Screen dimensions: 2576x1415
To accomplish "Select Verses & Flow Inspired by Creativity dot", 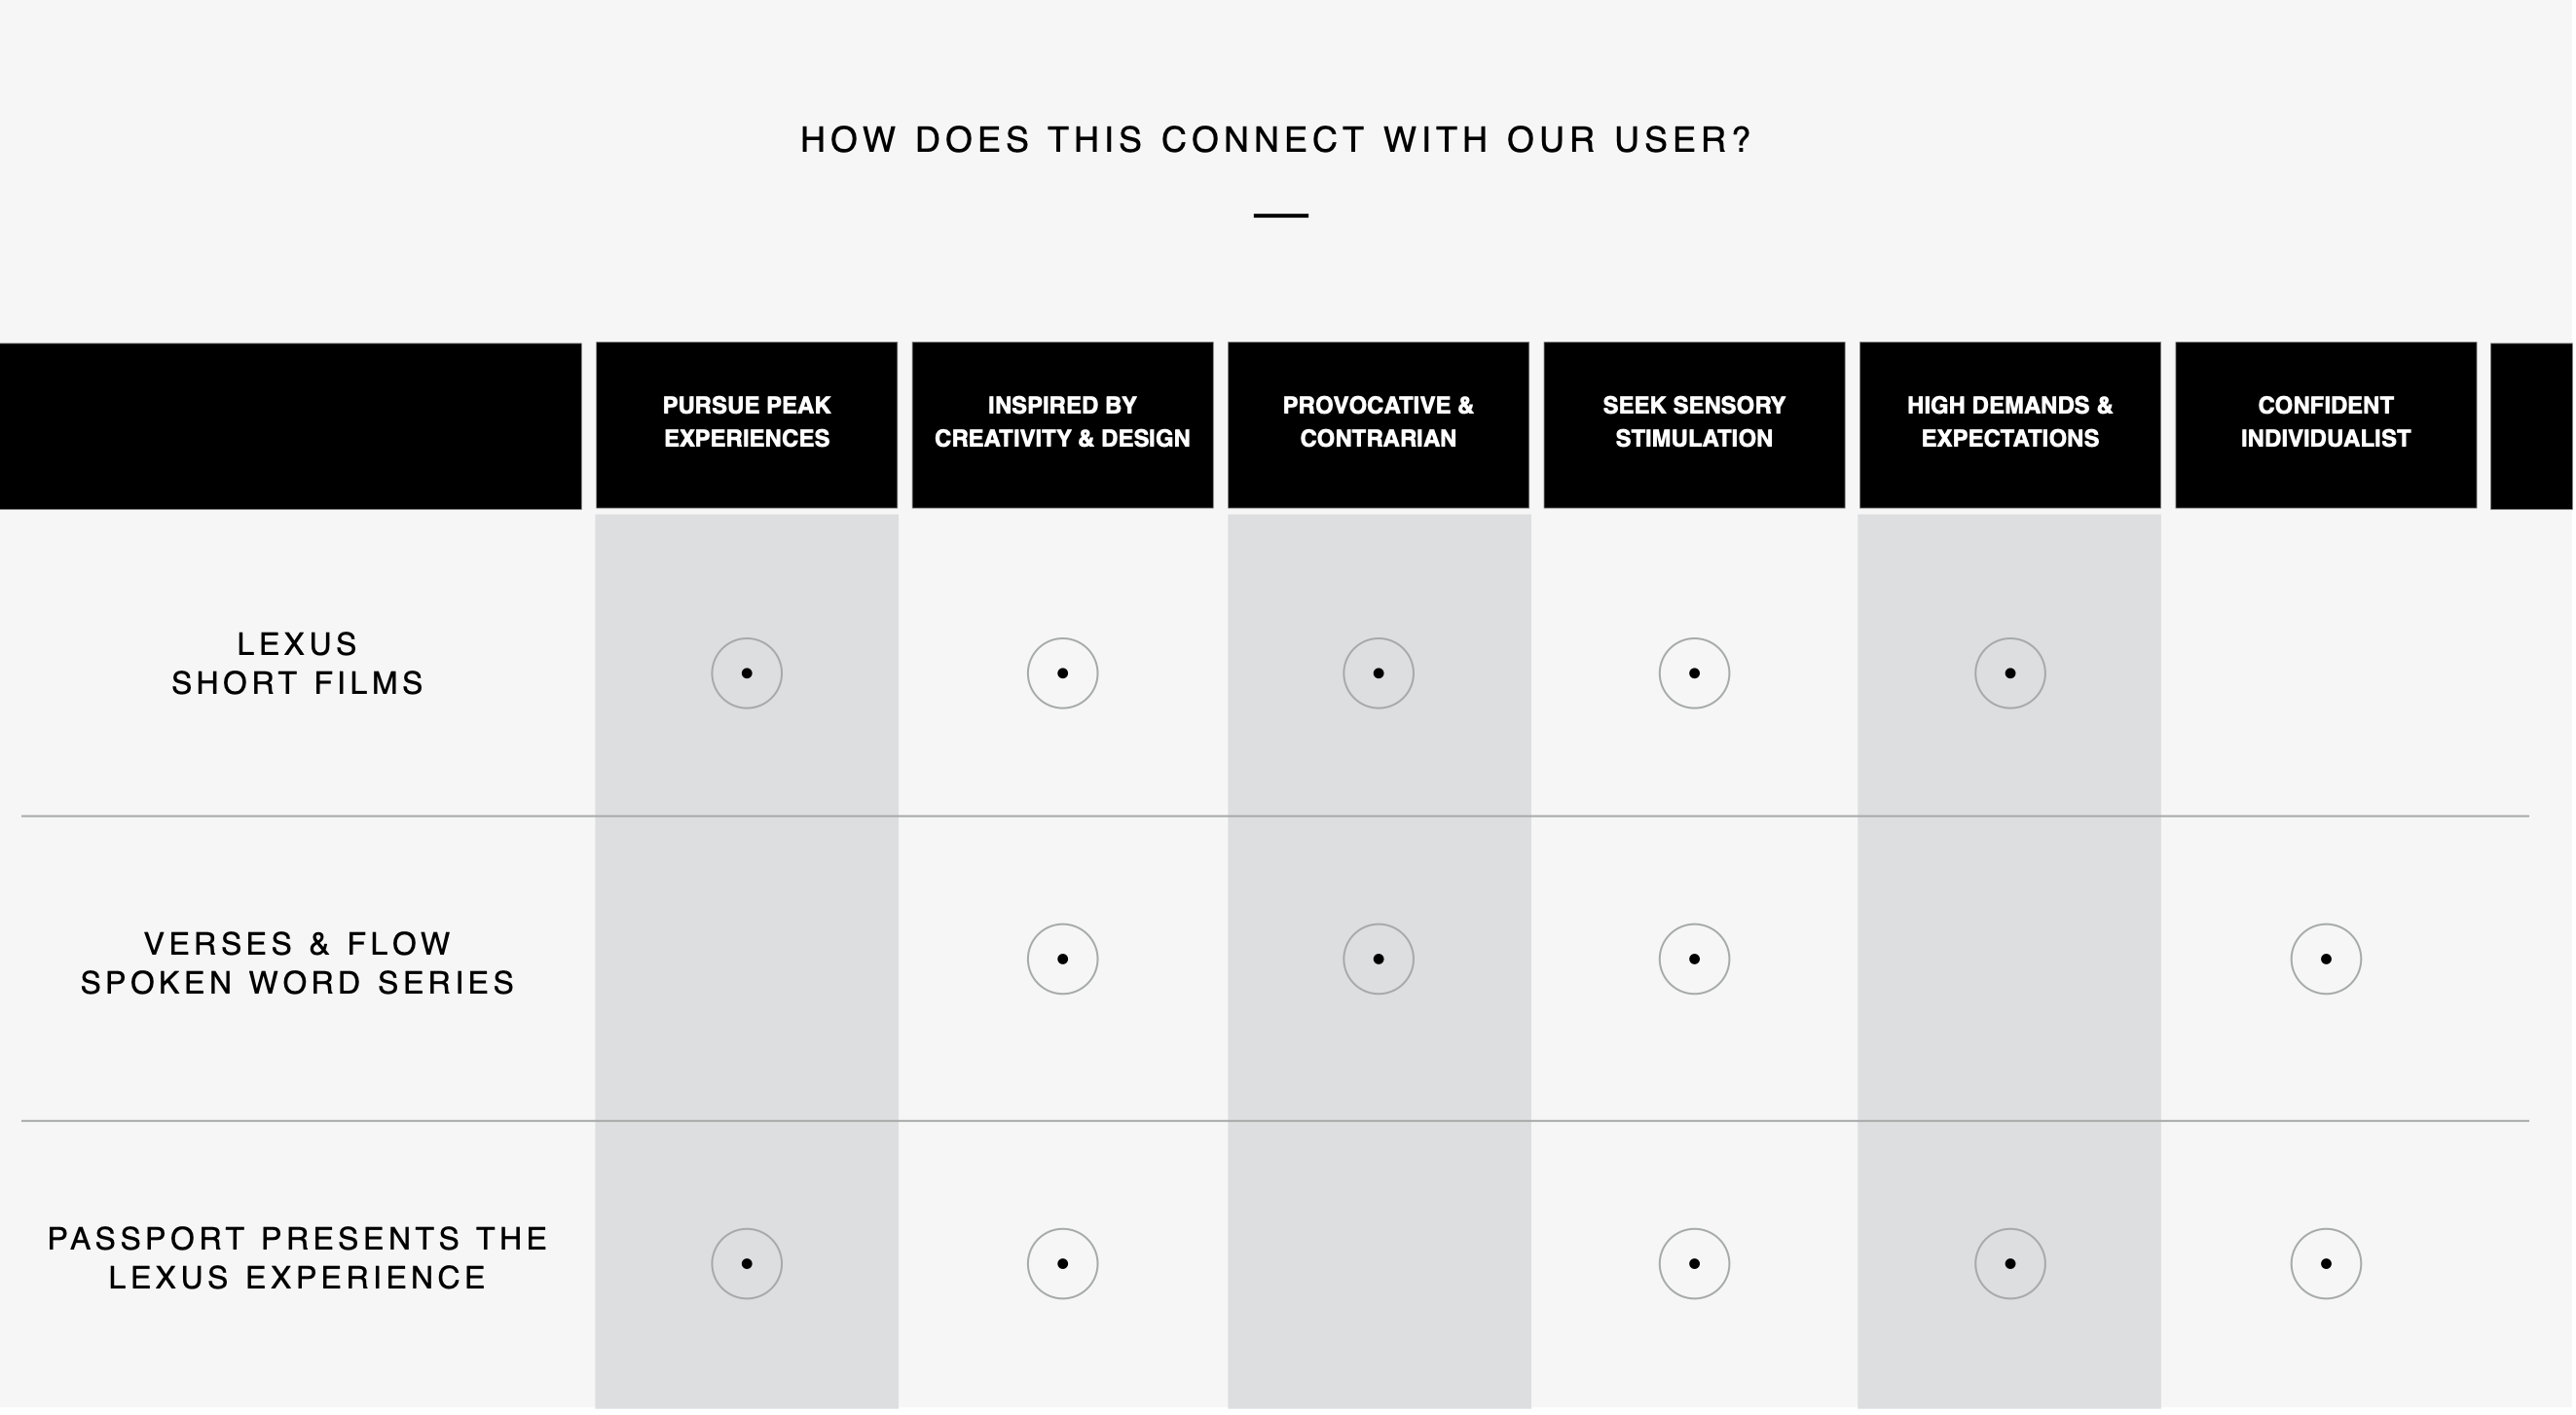I will coord(1063,961).
